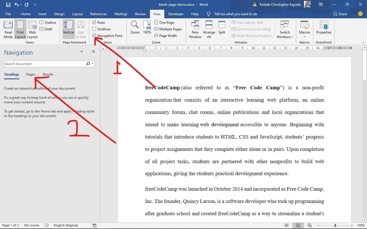Image resolution: width=367 pixels, height=229 pixels.
Task: Open the Outline view
Action: (x=48, y=22)
